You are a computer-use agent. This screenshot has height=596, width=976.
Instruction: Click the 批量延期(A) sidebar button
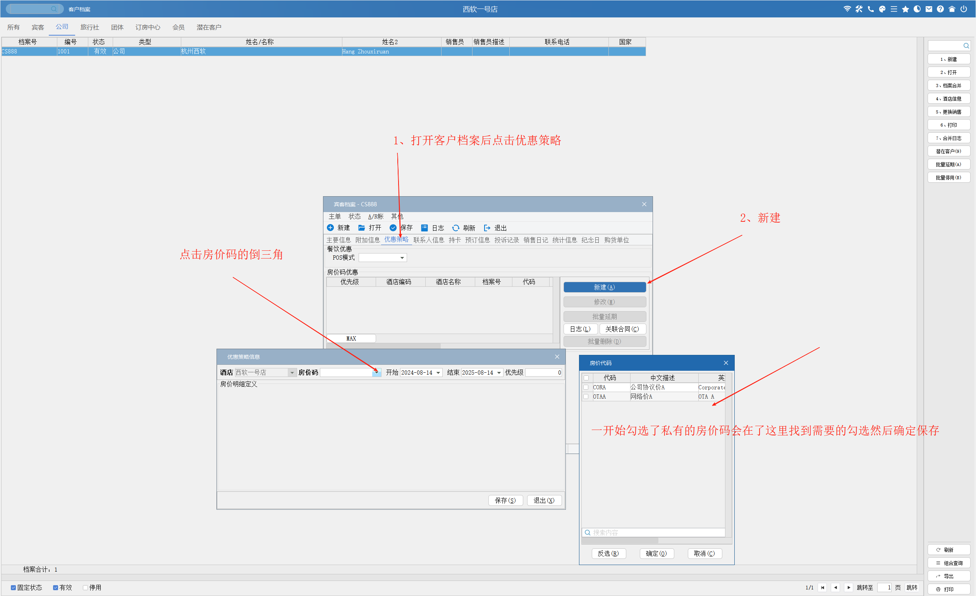coord(948,164)
